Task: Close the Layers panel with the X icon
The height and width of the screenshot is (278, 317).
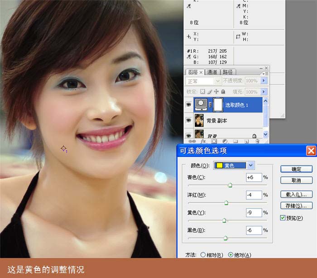Action: pos(266,68)
